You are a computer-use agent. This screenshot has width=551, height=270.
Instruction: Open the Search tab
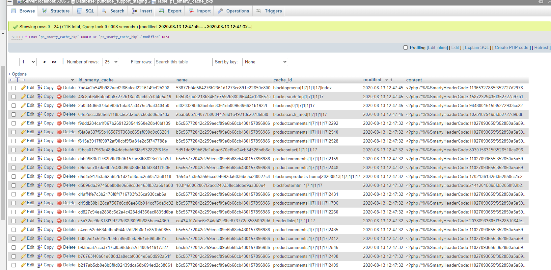click(113, 11)
